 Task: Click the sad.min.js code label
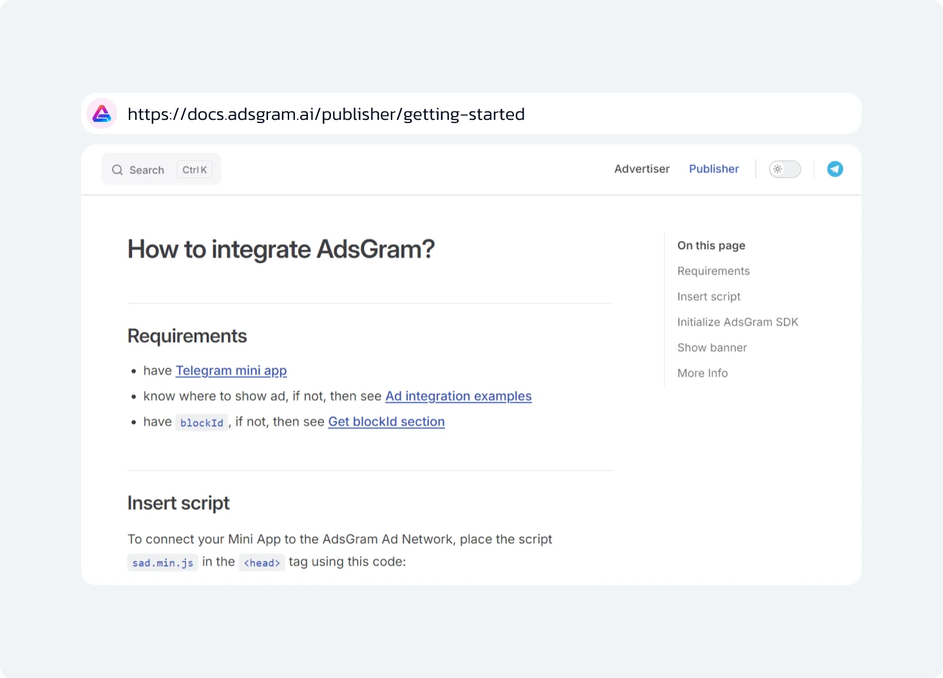(163, 563)
